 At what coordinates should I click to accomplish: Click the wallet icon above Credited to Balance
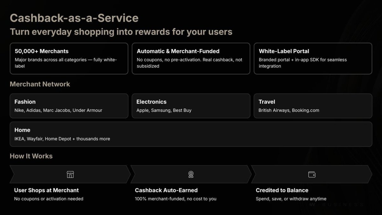click(x=312, y=174)
